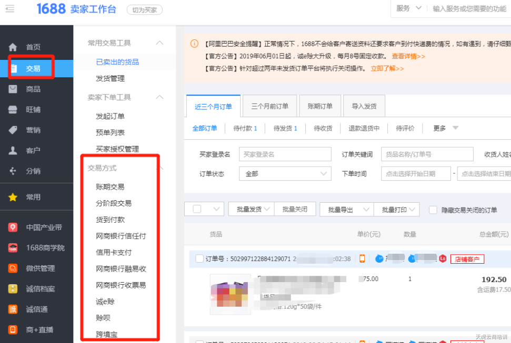This screenshot has width=511, height=343.
Task: Select the 待评价 filter
Action: click(405, 129)
